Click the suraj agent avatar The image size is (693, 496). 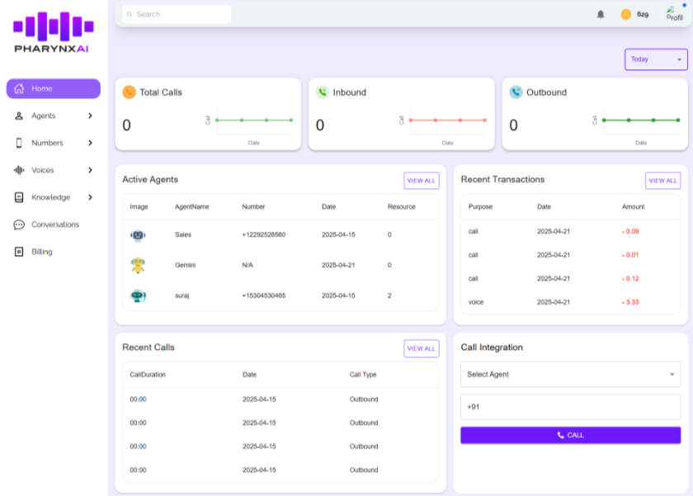click(138, 295)
